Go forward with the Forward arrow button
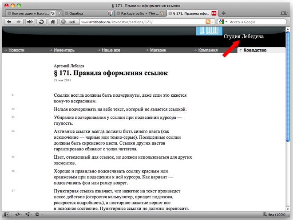 (19, 22)
